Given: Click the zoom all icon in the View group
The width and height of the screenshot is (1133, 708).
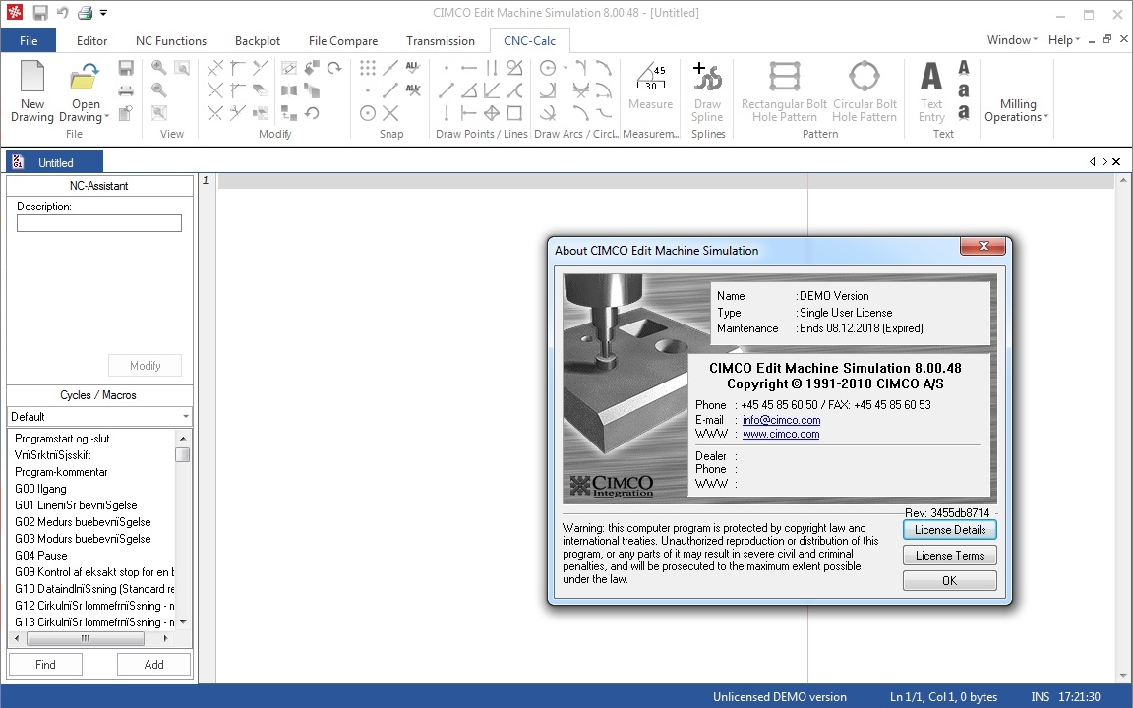Looking at the screenshot, I should pos(159,113).
